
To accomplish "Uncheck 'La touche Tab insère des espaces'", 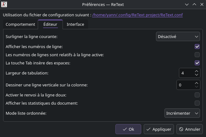I will 197,63.
